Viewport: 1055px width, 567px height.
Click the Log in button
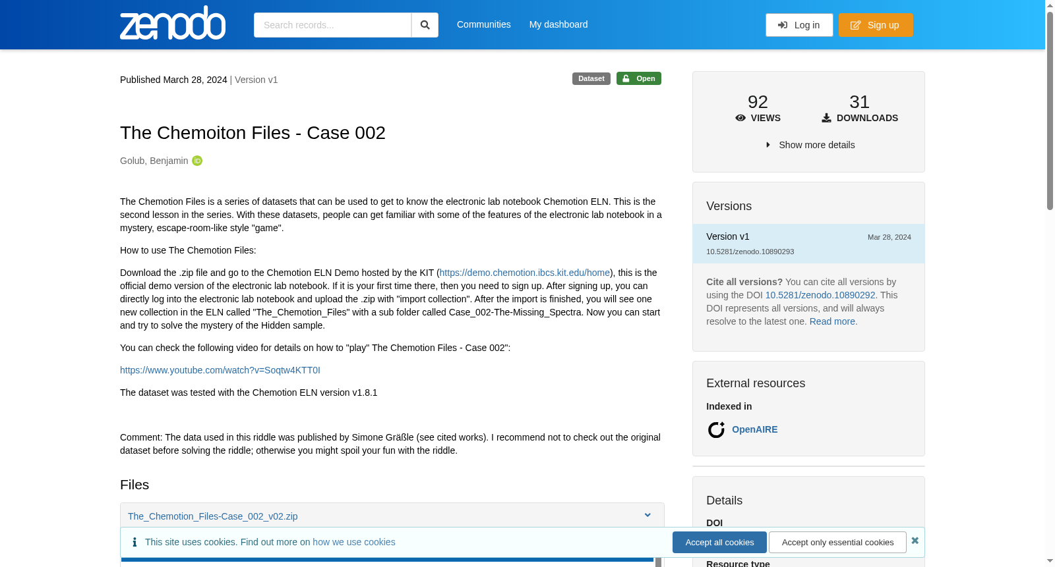click(x=799, y=25)
